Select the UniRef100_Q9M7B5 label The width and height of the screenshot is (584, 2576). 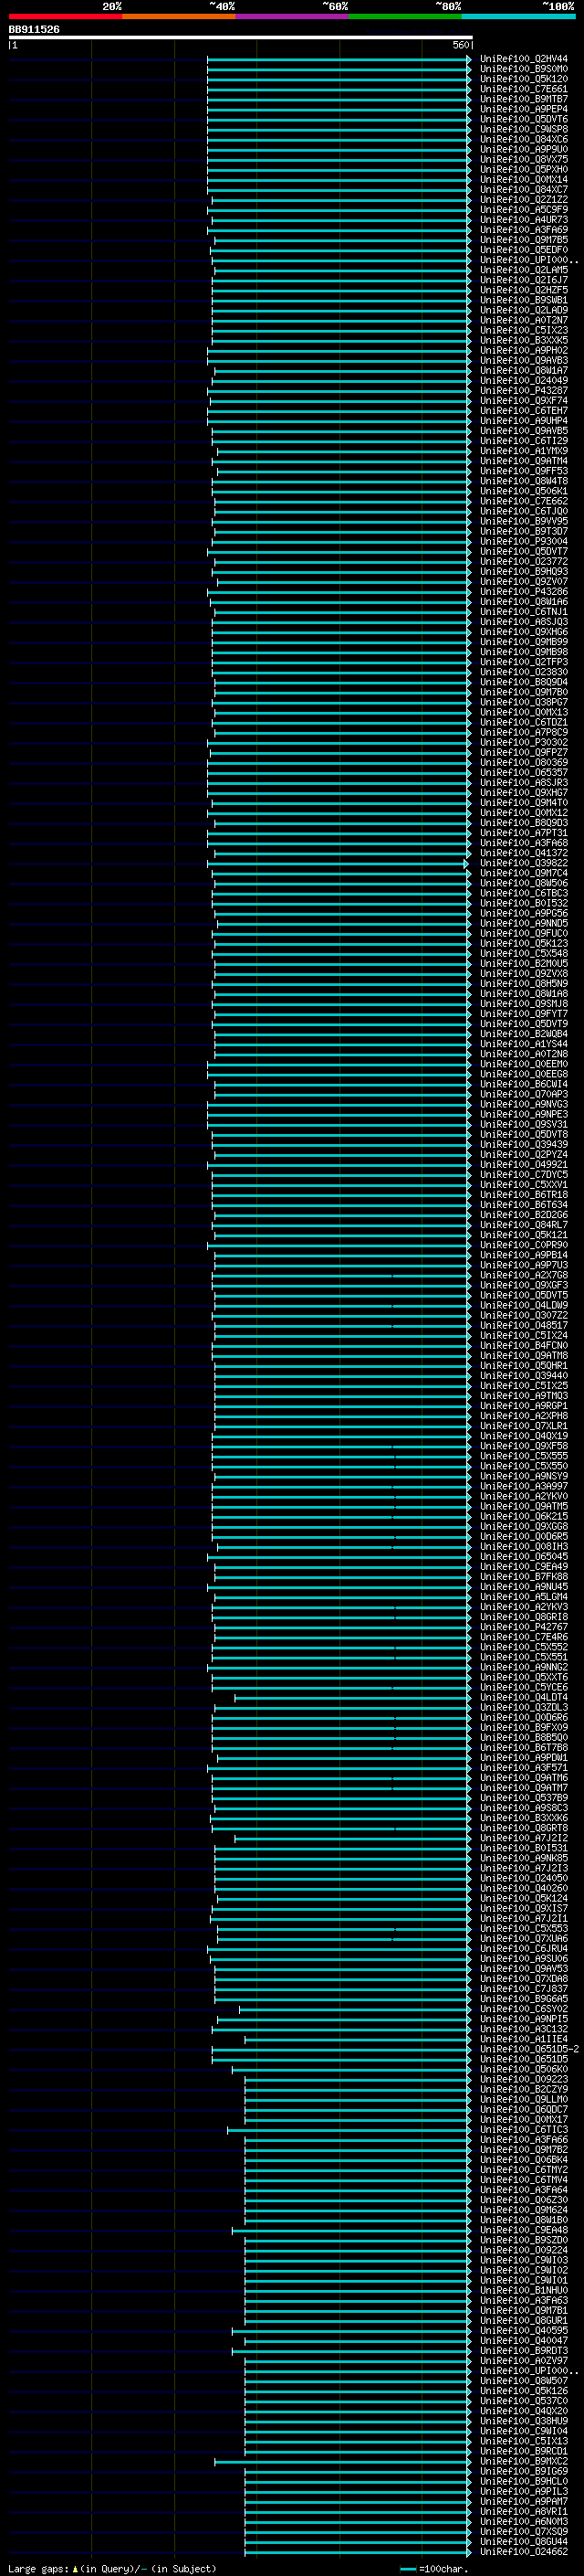click(524, 239)
